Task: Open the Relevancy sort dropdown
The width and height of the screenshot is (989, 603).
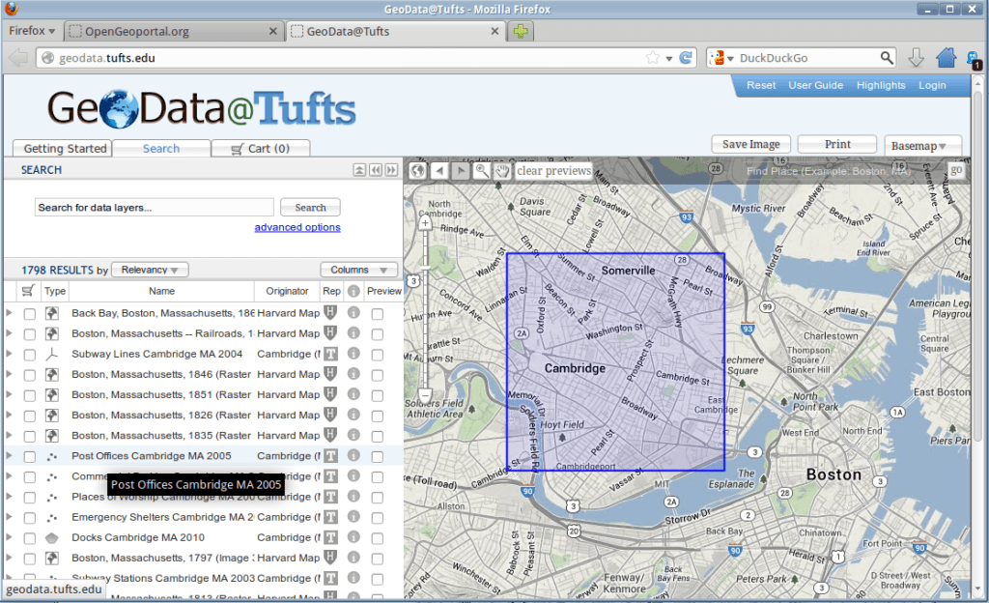Action: (x=149, y=269)
